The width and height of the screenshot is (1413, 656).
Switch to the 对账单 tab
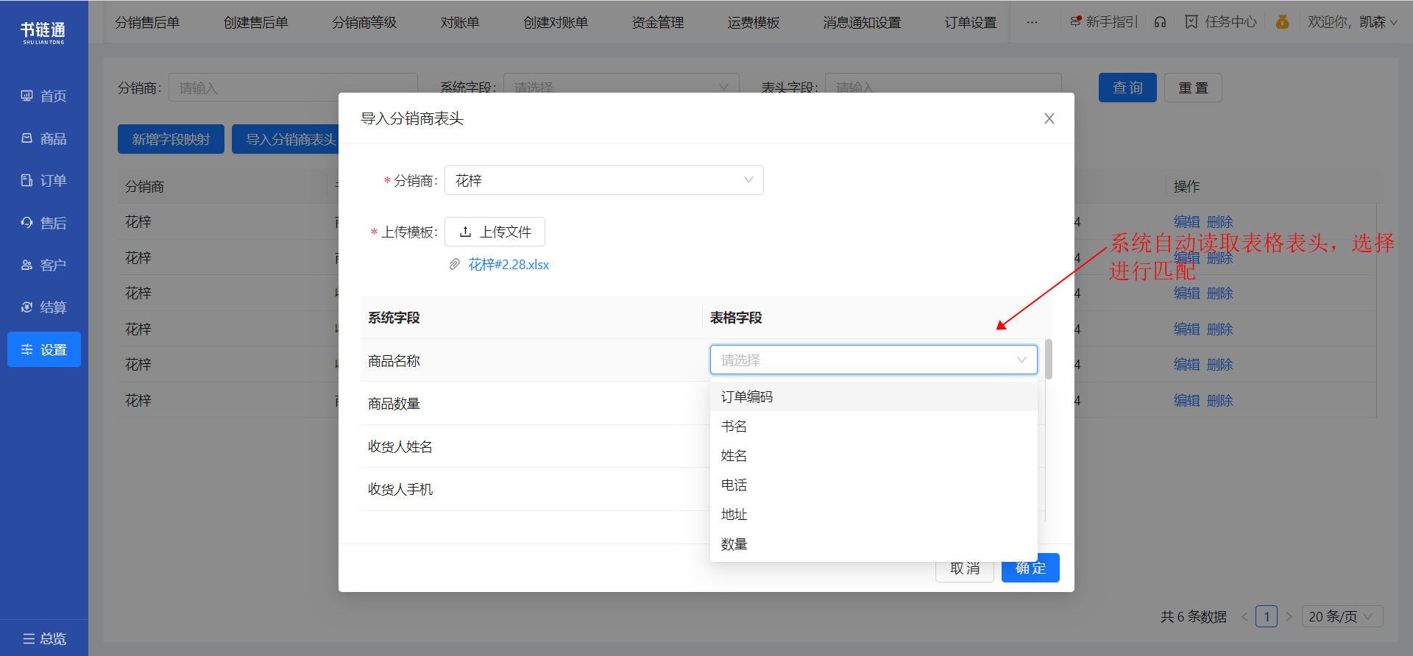tap(460, 22)
